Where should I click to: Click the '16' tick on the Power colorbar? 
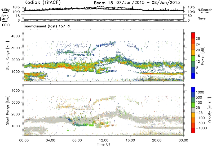pyautogui.click(x=198, y=56)
